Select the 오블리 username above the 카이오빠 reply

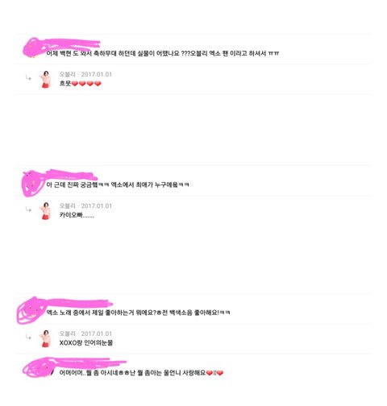[67, 206]
